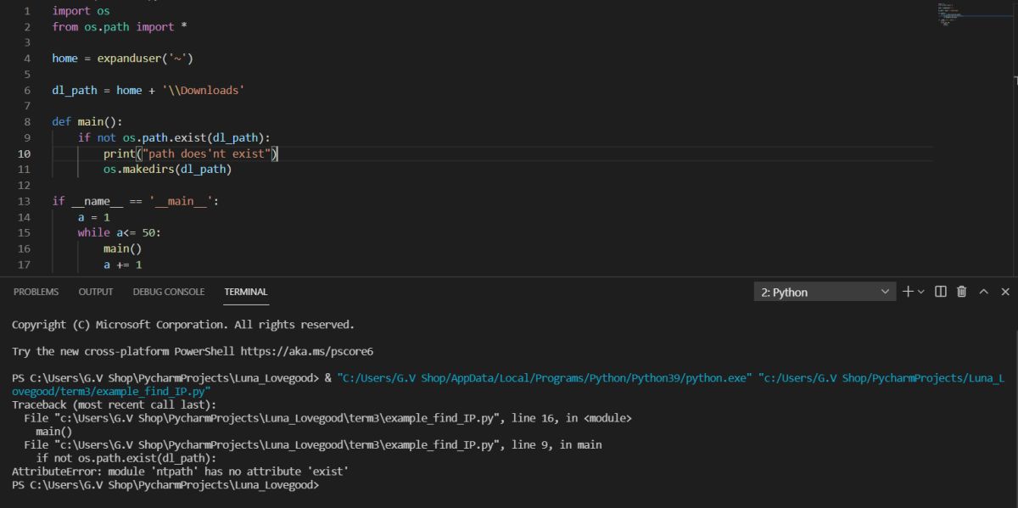The width and height of the screenshot is (1018, 508).
Task: Select the TERMINAL tab
Action: tap(246, 292)
